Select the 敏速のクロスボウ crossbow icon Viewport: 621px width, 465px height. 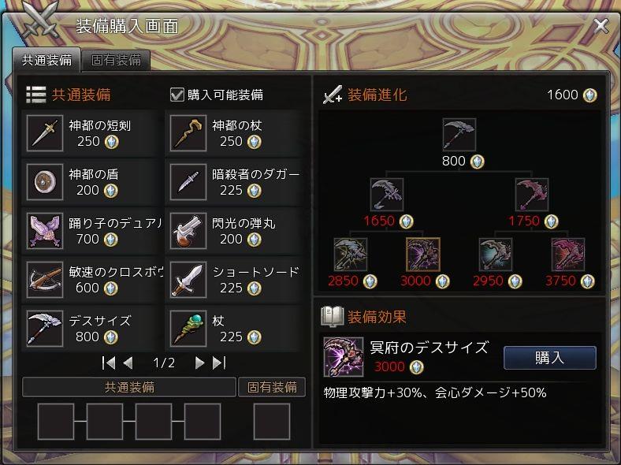(x=45, y=280)
